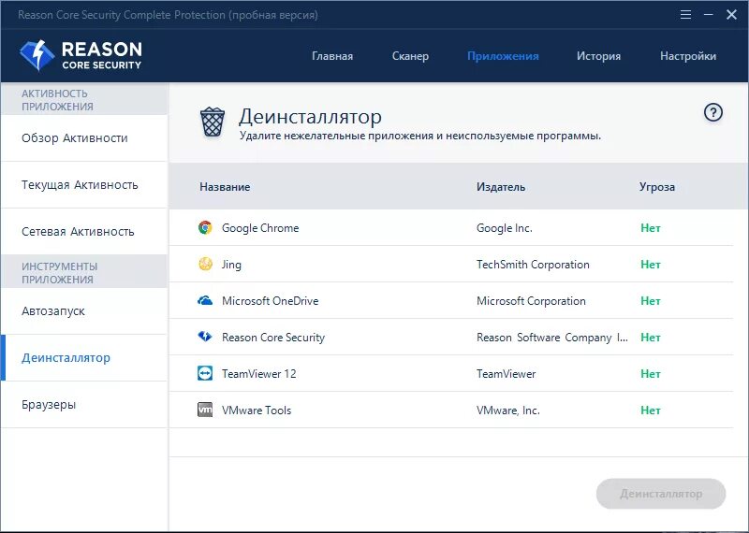The image size is (749, 533).
Task: Go to the Настройки tab
Action: 688,56
